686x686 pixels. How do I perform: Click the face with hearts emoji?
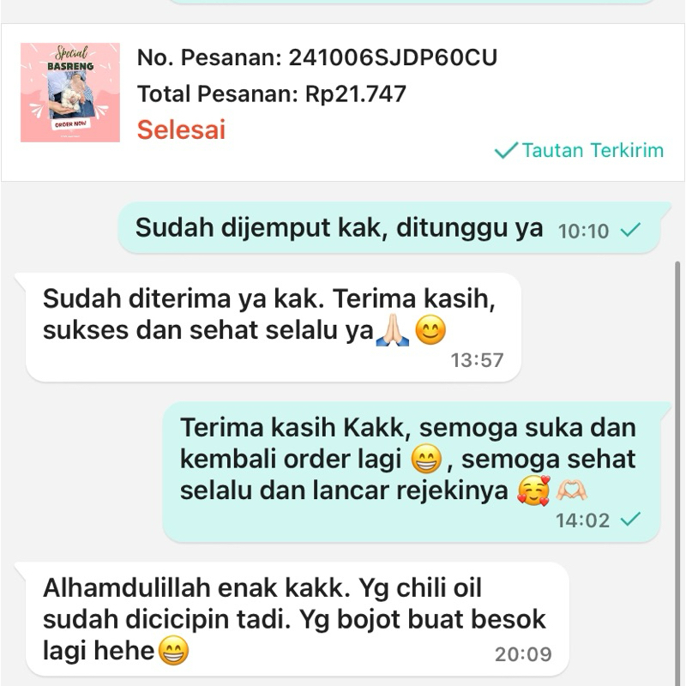pyautogui.click(x=533, y=490)
